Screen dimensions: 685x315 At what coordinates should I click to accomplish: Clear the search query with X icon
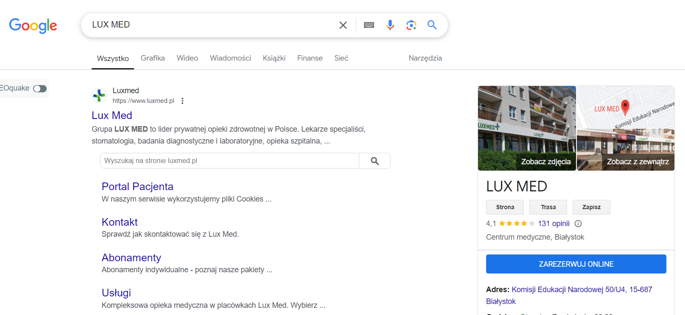[343, 25]
